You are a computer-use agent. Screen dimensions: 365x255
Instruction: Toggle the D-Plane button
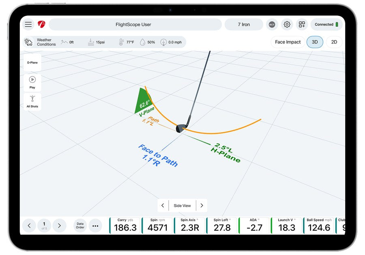point(32,62)
